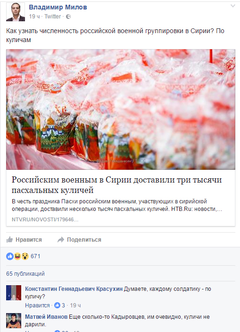
Task: Click the public globe privacy icon
Action: point(68,17)
